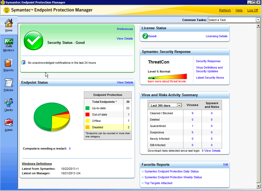Screen dimensions: 262x191
Task: Click the Symantec shield logo in header
Action: pyautogui.click(x=6, y=10)
